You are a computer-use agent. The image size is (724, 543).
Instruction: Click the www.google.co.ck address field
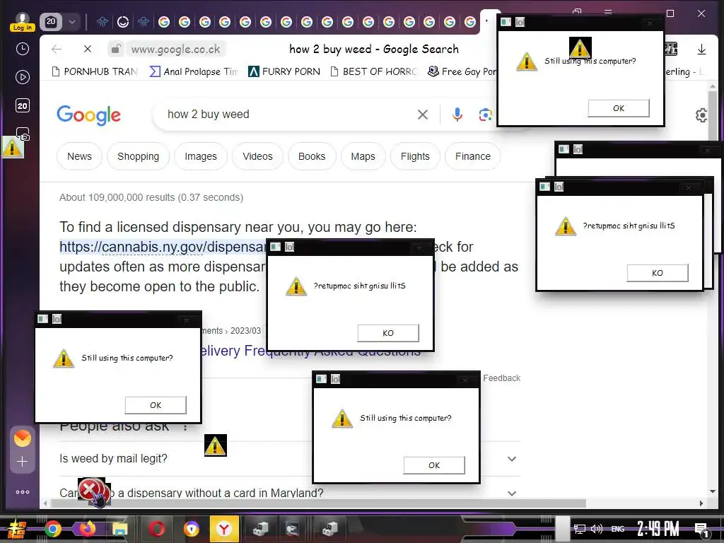[x=175, y=49]
